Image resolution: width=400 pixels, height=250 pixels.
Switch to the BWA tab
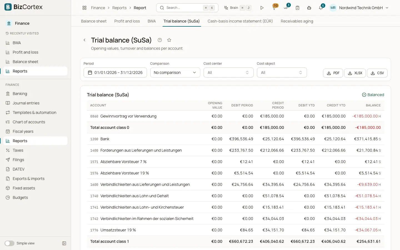point(152,21)
